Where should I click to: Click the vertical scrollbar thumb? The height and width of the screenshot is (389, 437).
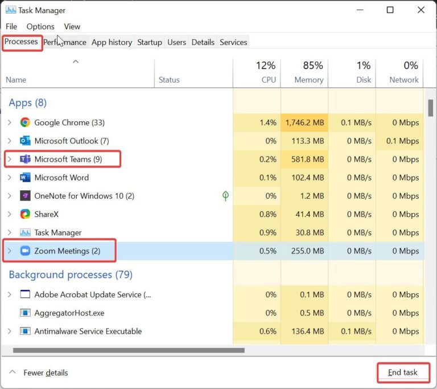(431, 108)
